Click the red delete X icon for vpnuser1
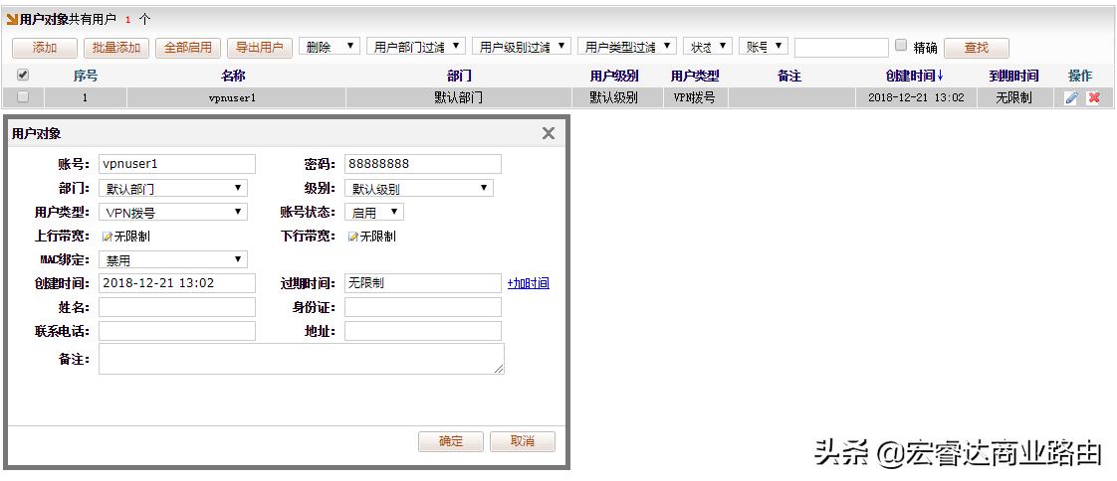1117x481 pixels. [x=1094, y=98]
